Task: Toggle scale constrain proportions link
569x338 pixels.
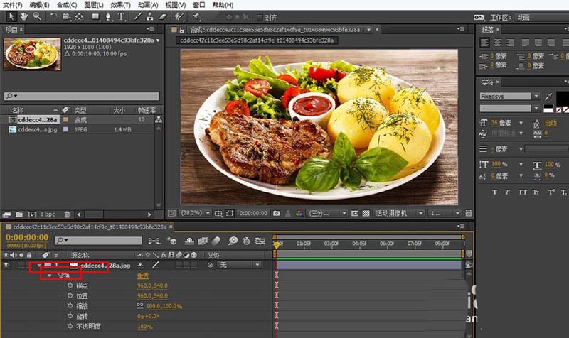Action: coord(140,306)
